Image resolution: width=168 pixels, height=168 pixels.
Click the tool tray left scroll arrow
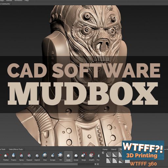pyautogui.click(x=95, y=164)
